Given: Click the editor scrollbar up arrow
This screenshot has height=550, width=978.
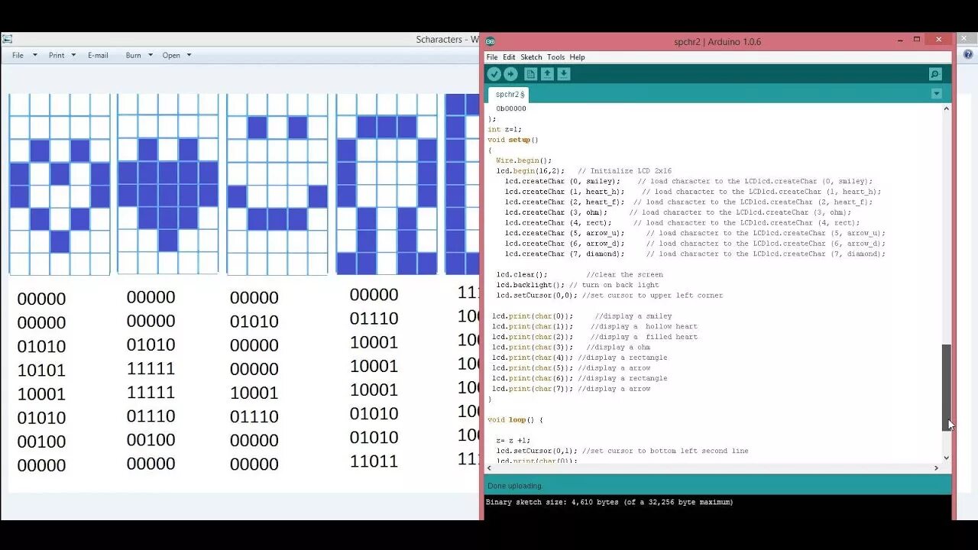Looking at the screenshot, I should 947,108.
